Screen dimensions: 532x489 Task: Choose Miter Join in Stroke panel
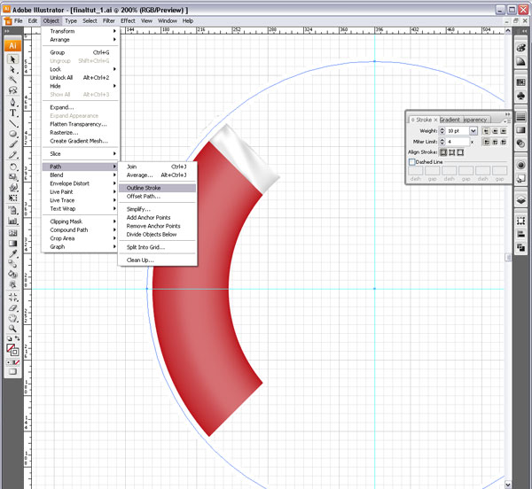tap(486, 142)
